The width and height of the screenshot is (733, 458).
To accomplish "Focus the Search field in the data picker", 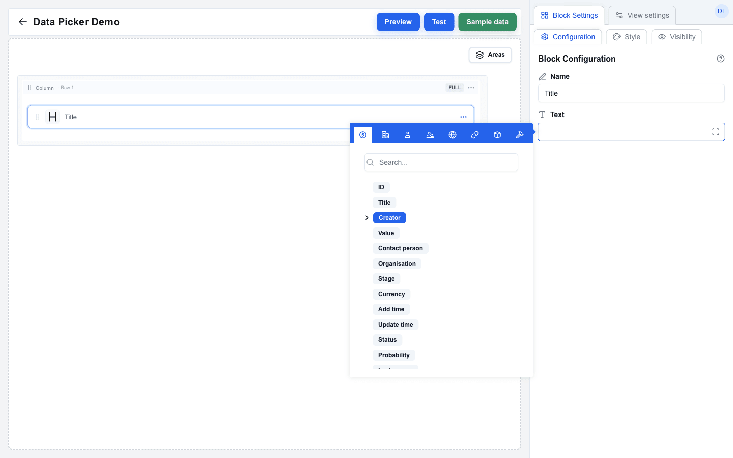I will coord(441,162).
